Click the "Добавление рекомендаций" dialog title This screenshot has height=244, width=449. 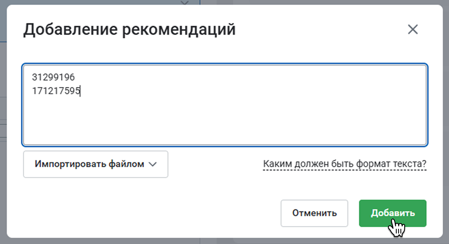point(129,30)
